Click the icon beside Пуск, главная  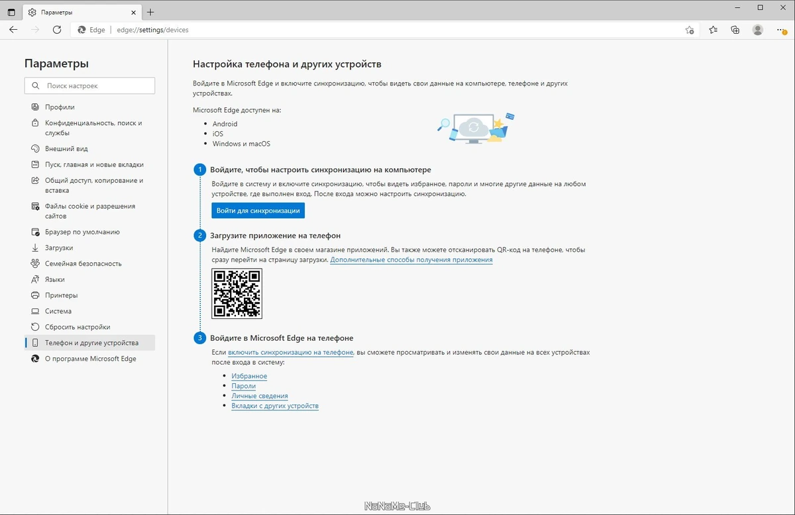coord(35,165)
